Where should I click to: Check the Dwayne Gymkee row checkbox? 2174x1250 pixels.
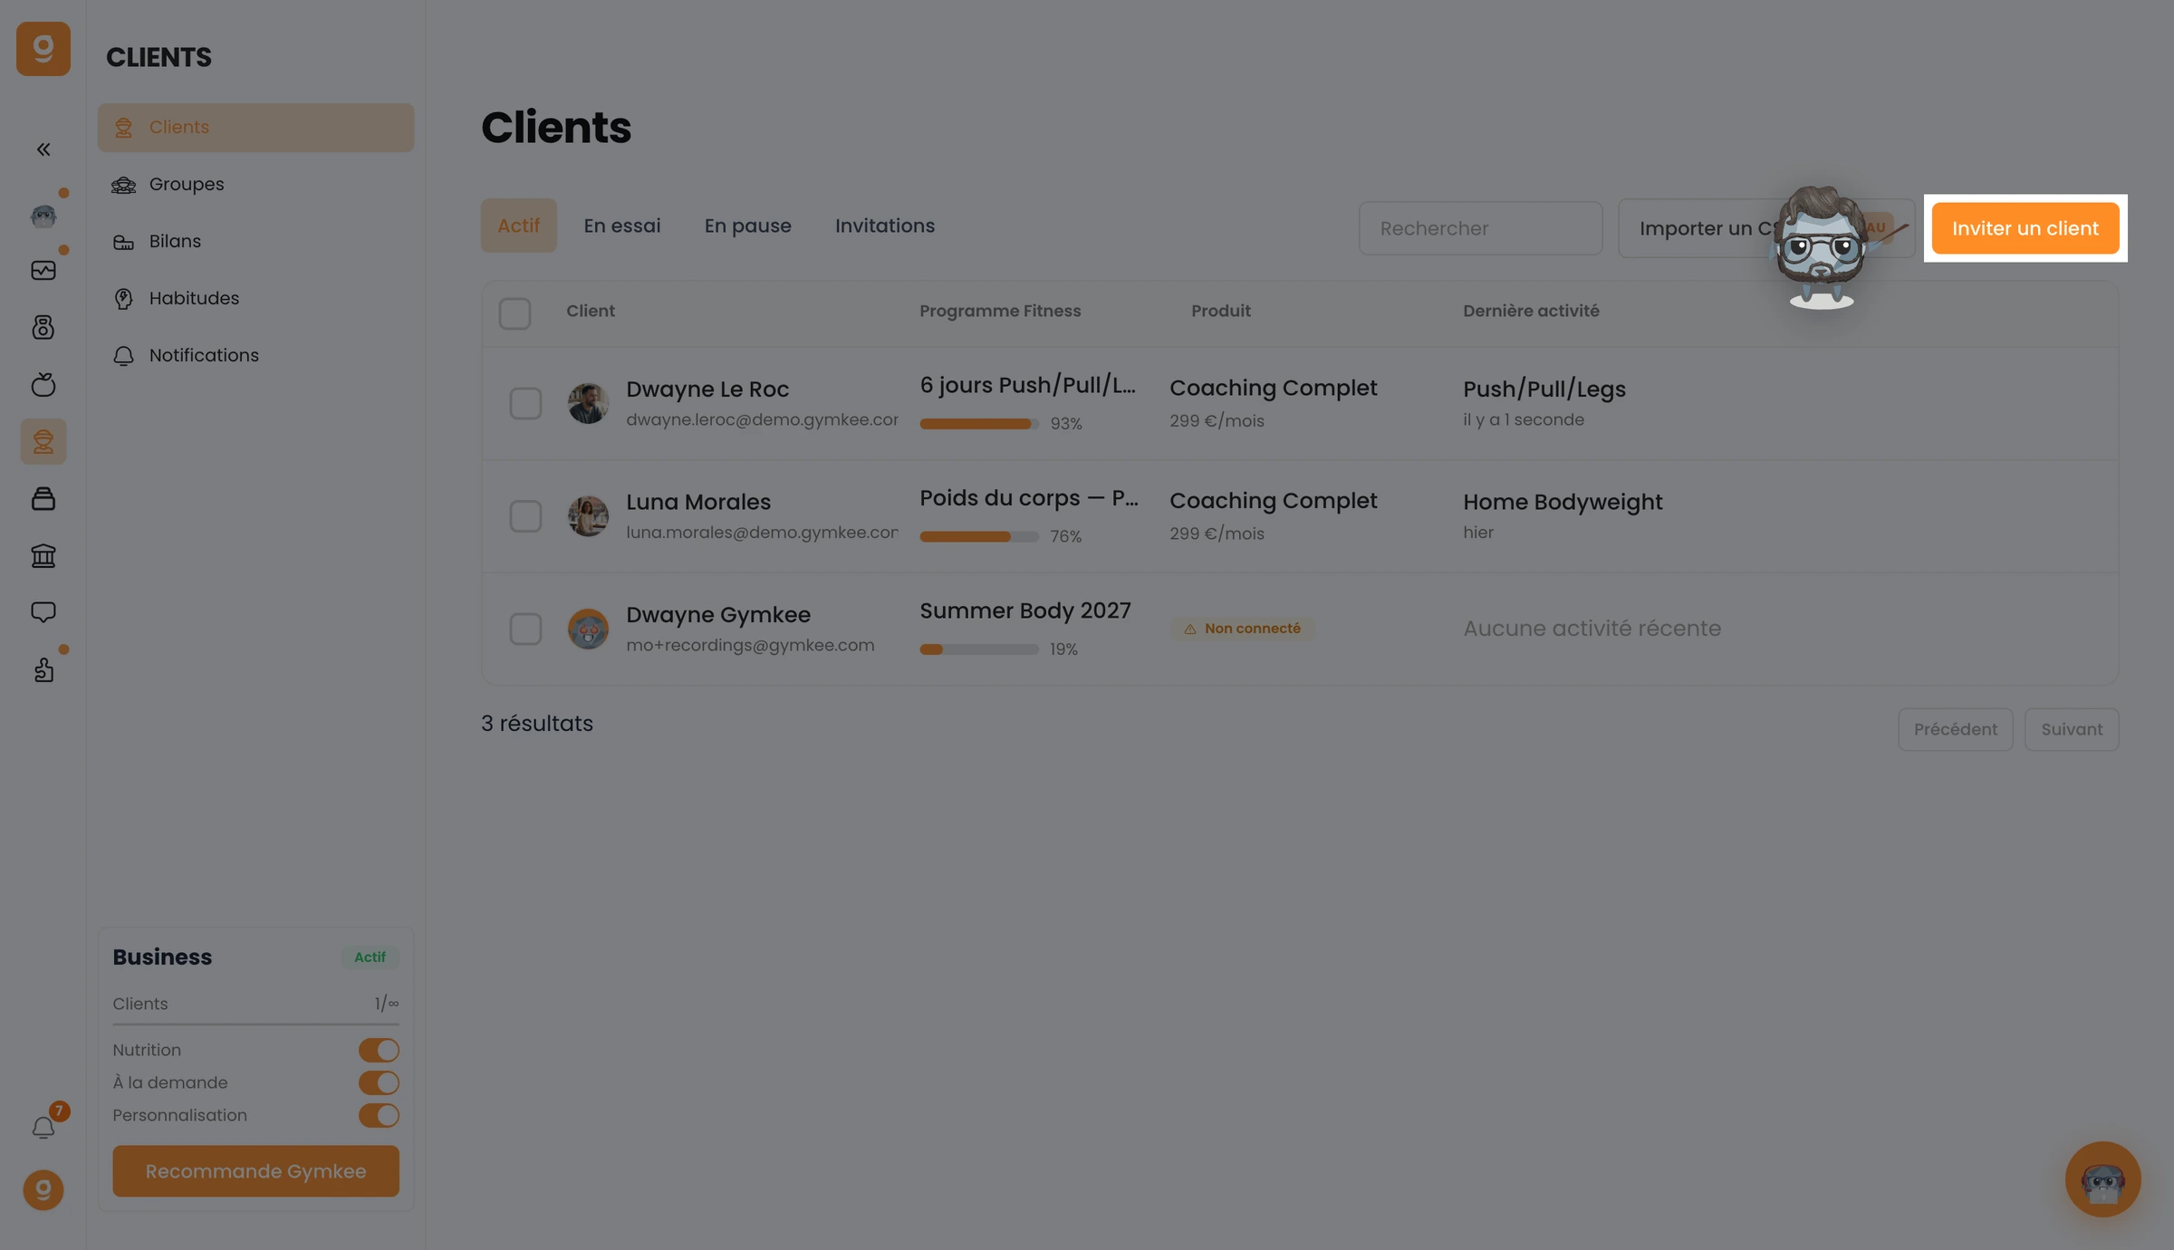click(x=525, y=629)
